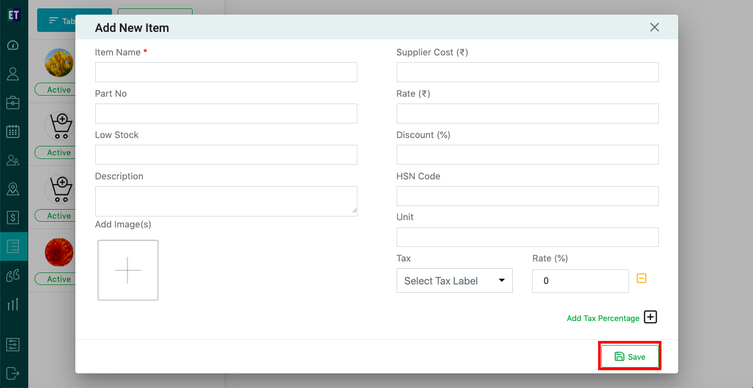753x388 pixels.
Task: Click the Description text area
Action: tap(226, 201)
